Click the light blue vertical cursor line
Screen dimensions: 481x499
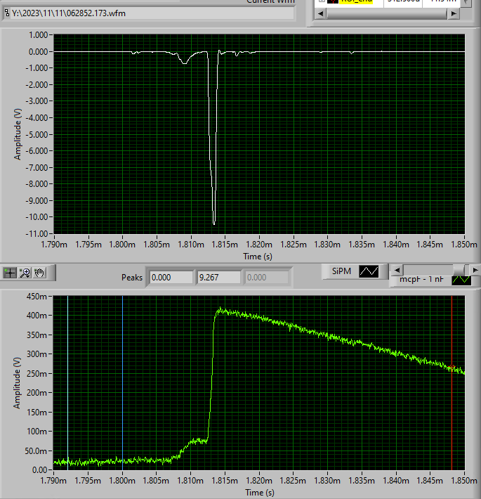click(67, 382)
